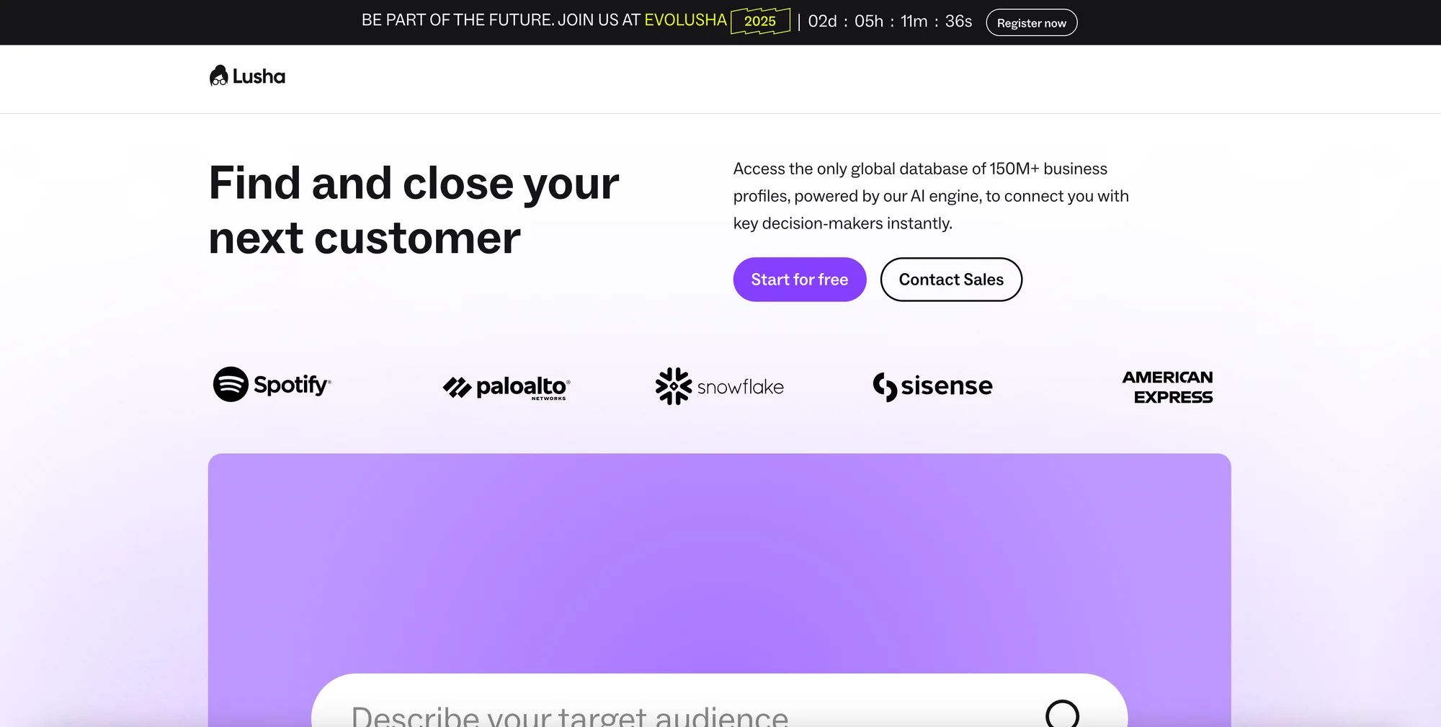The image size is (1441, 727).
Task: Click the countdown seconds value 36s
Action: 958,22
